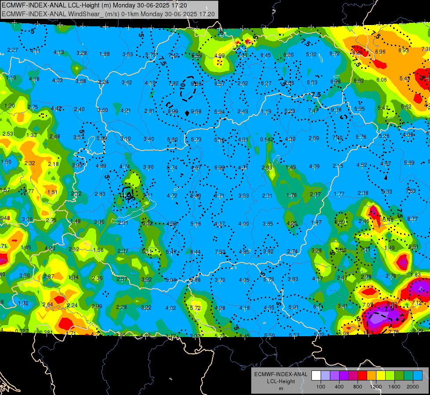The image size is (430, 395).
Task: Click the wind shear value 7.40
Action: tap(337, 138)
